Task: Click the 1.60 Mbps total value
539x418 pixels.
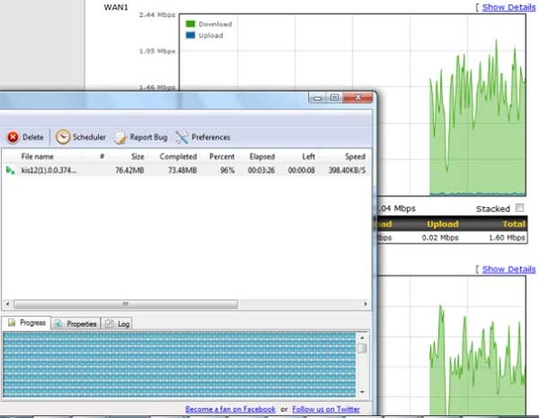Action: [507, 238]
